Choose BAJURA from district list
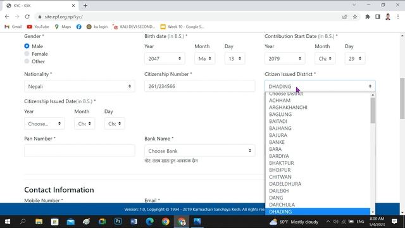 coord(318,135)
